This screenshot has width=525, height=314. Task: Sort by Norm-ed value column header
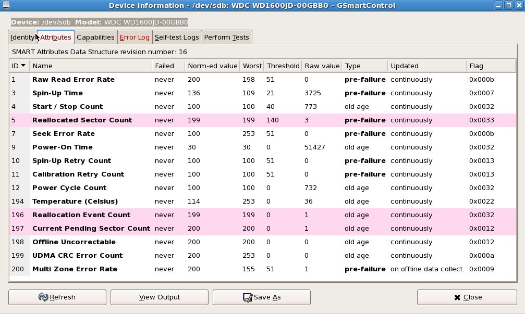212,66
